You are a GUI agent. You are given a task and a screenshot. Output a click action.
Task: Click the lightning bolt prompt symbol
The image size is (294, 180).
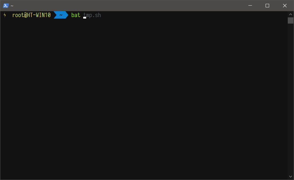coord(5,15)
